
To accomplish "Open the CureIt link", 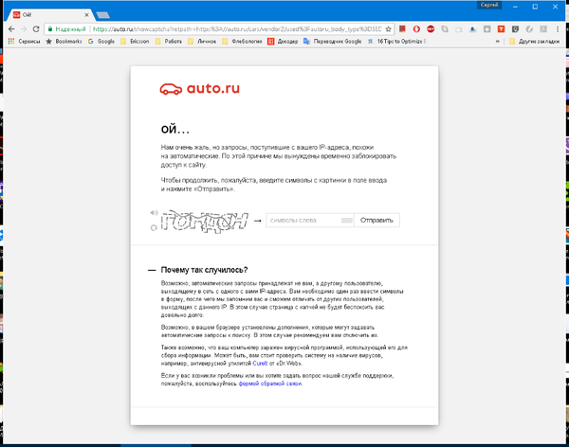I will 260,364.
